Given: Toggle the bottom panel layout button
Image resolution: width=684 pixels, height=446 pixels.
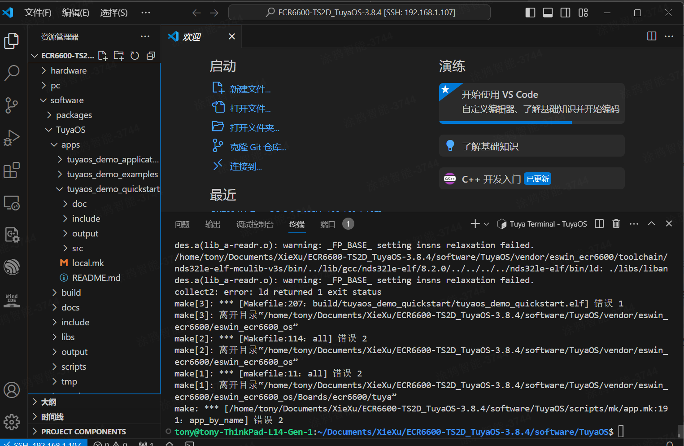Looking at the screenshot, I should click(548, 13).
